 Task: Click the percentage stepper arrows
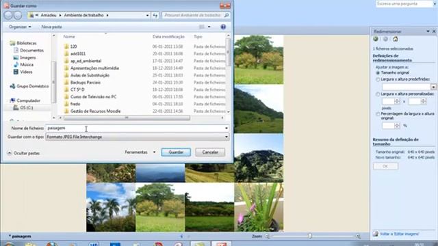(x=397, y=126)
